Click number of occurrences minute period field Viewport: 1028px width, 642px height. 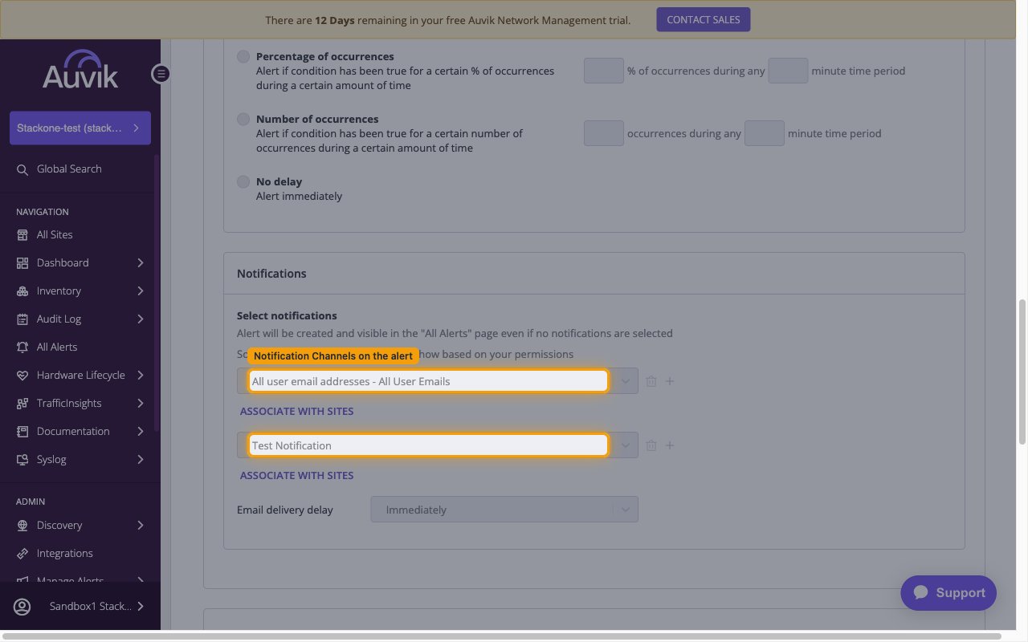tap(765, 133)
